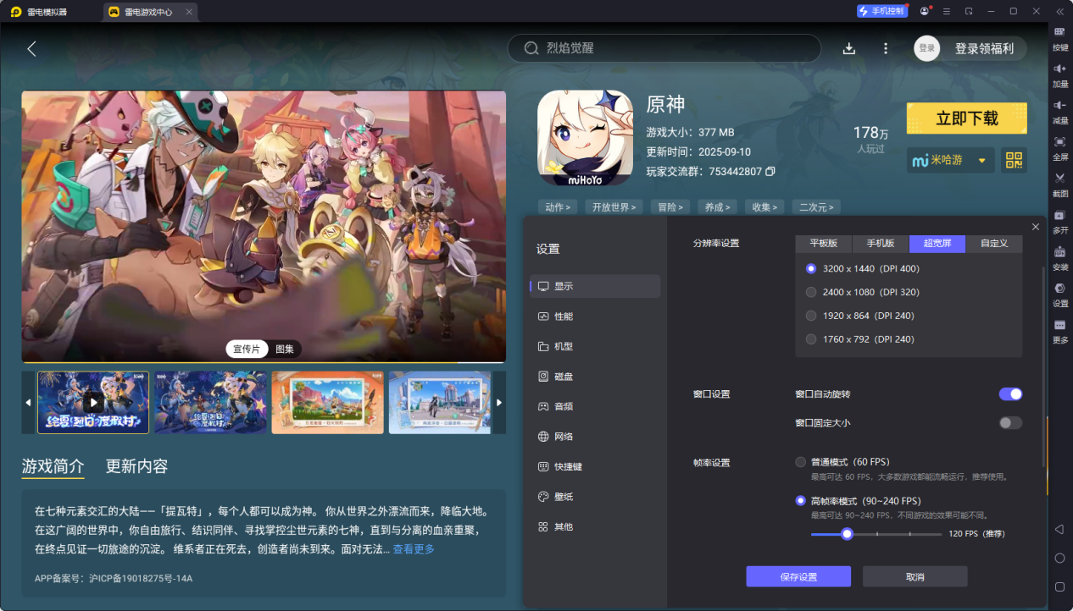
Task: Open the download manager icon
Action: pyautogui.click(x=849, y=49)
